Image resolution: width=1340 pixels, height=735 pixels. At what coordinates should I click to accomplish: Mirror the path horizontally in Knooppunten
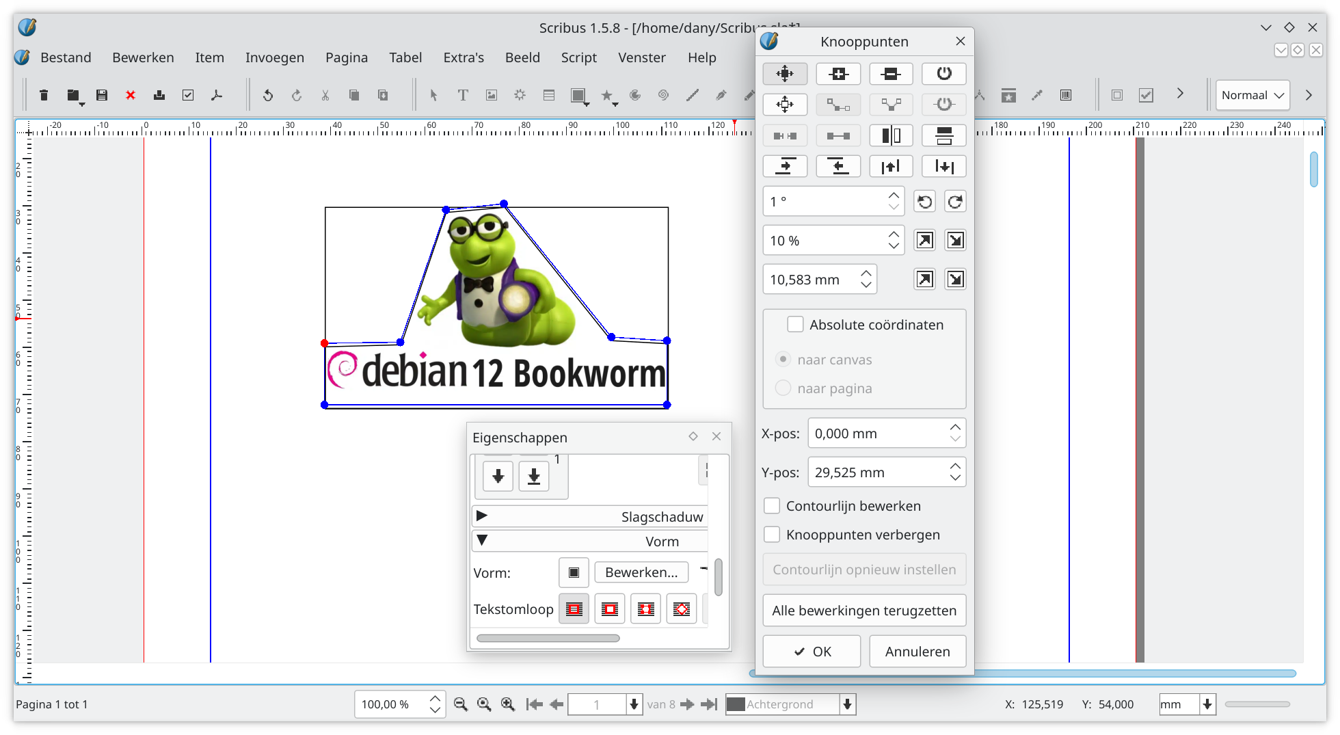click(891, 135)
